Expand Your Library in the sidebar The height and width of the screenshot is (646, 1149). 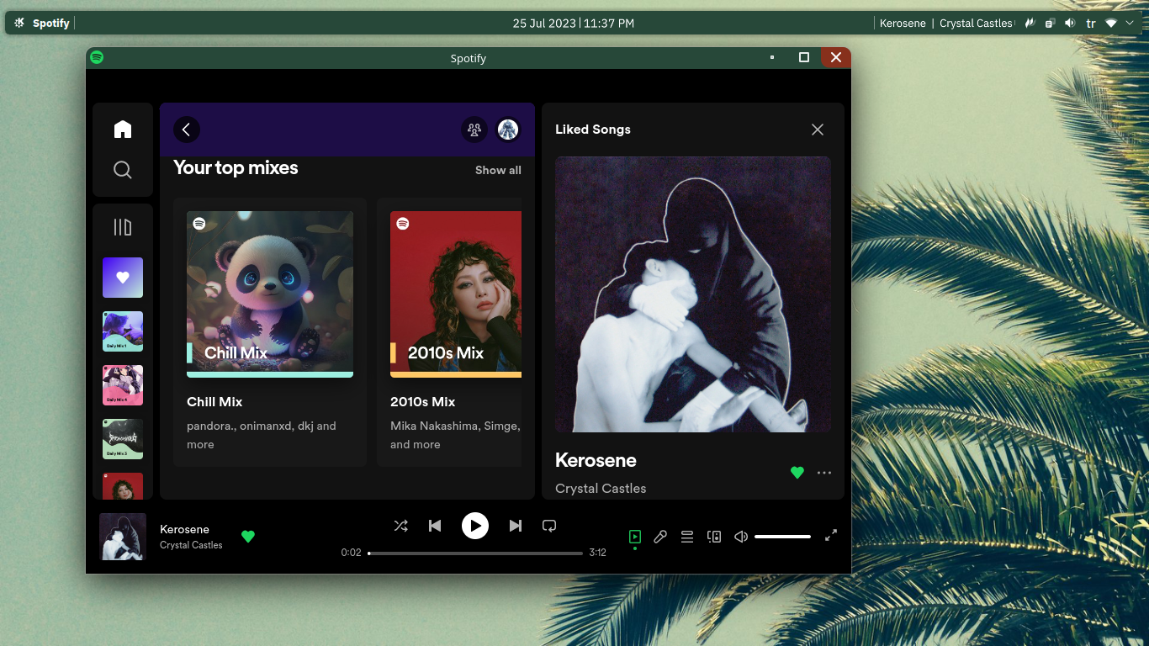click(x=123, y=227)
